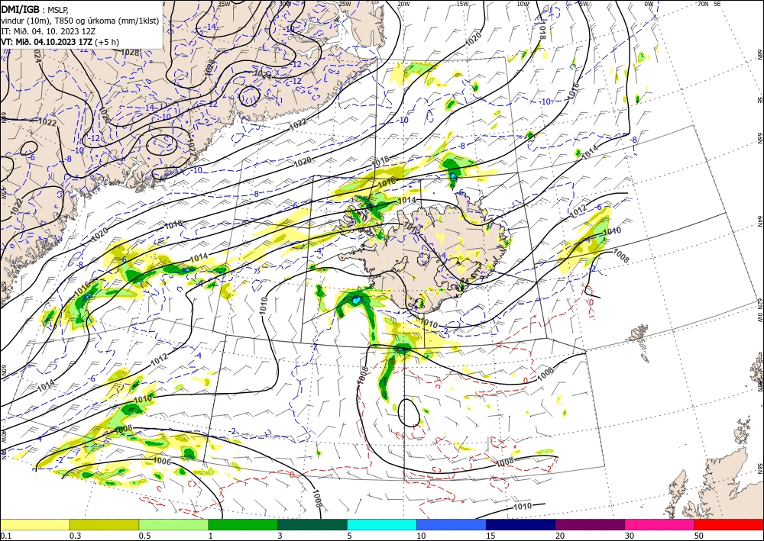Click the "vindur (10m), T850 og úrkoma" line
764x541 pixels.
coord(80,21)
